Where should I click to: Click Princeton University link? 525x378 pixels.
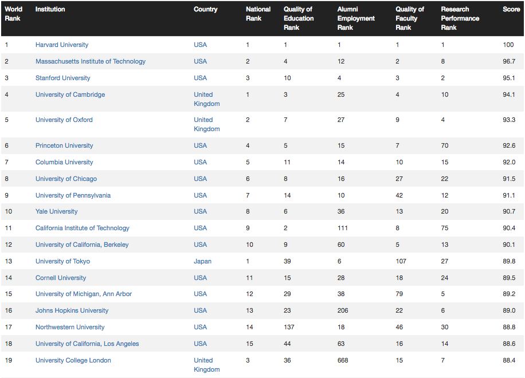point(64,145)
